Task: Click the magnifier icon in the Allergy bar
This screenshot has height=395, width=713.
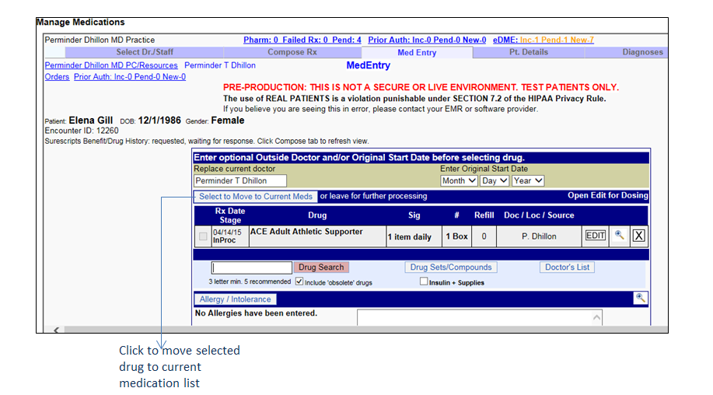Action: pos(641,298)
